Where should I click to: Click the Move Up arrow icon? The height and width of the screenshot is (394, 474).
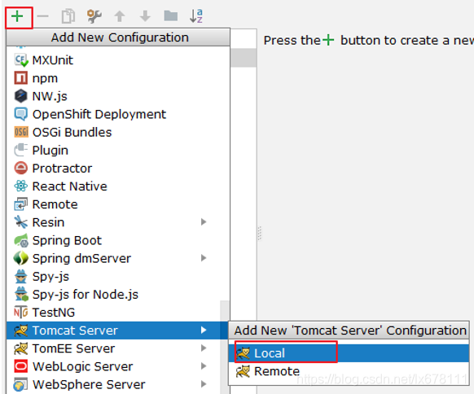[120, 16]
